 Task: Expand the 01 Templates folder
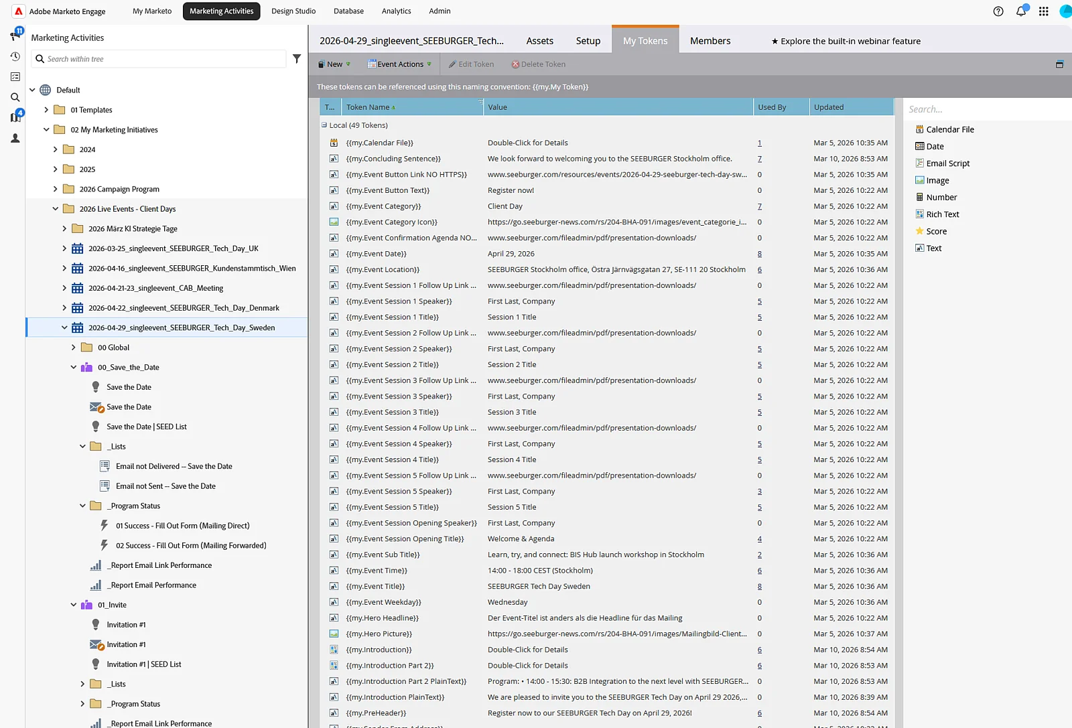46,110
